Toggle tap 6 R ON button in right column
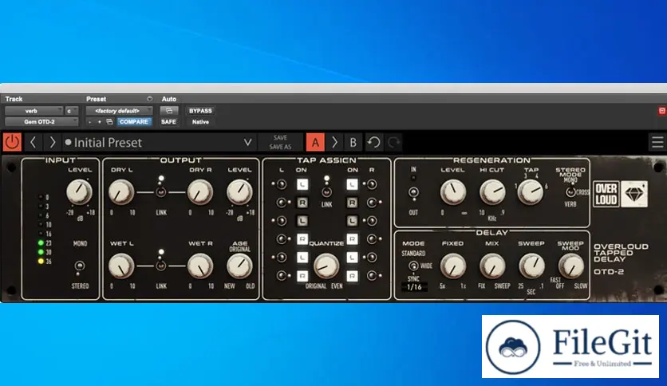The image size is (667, 386). point(352,276)
